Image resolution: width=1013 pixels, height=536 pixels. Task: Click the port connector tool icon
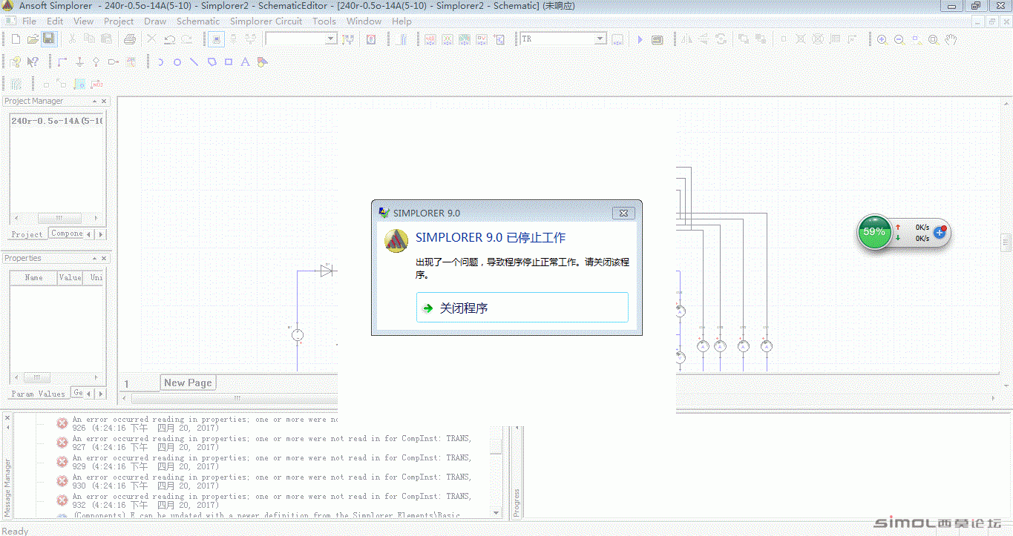point(113,62)
